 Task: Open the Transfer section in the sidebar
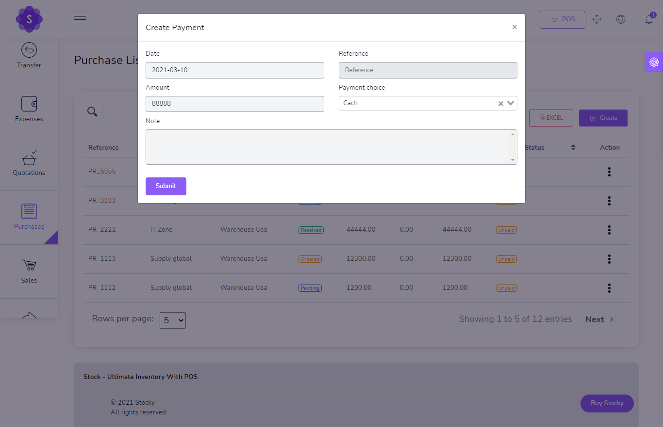[29, 55]
